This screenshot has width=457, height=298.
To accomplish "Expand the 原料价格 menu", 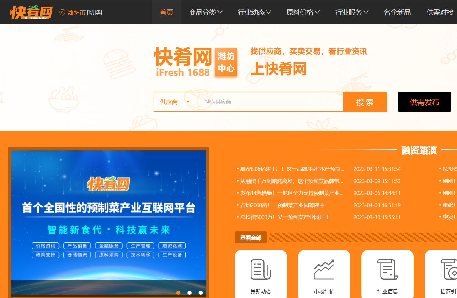I will point(303,12).
